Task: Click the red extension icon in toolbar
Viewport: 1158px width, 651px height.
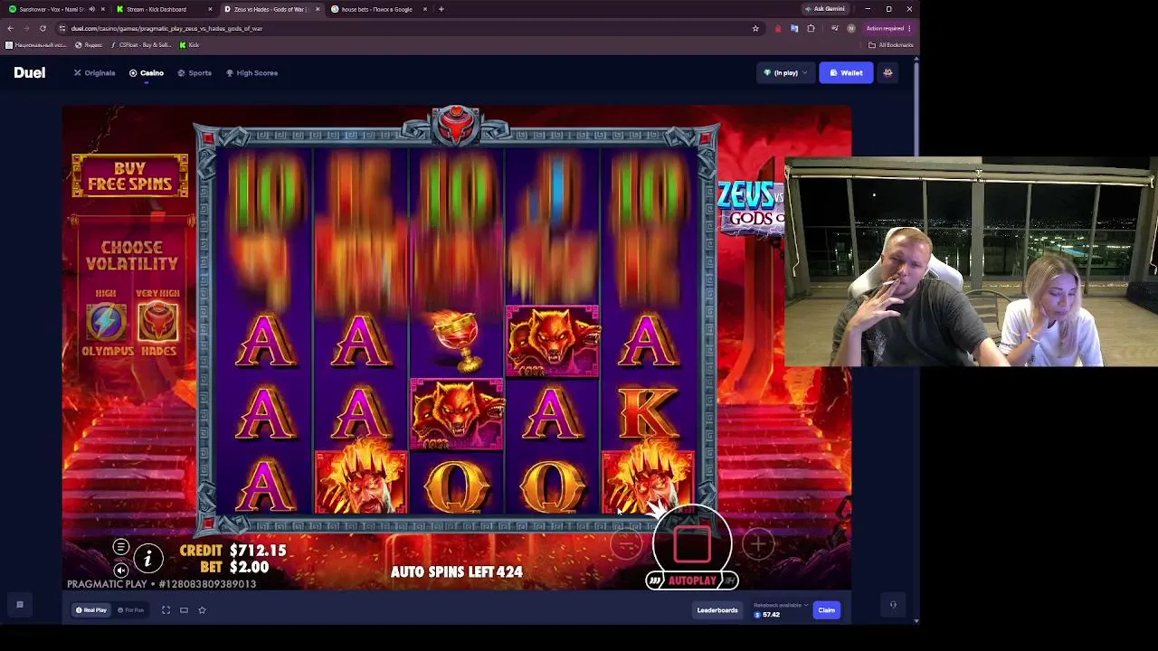Action: click(778, 28)
